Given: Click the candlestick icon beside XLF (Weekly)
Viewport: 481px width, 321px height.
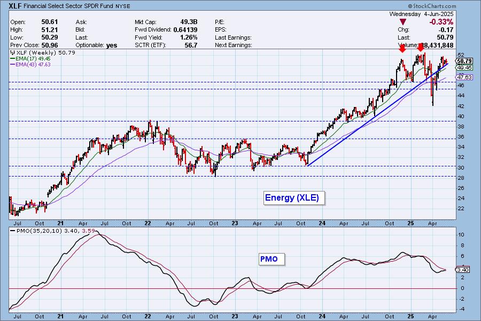Looking at the screenshot, I should coord(13,52).
